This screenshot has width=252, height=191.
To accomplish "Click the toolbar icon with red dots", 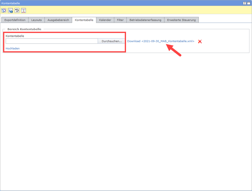I will click(24, 10).
